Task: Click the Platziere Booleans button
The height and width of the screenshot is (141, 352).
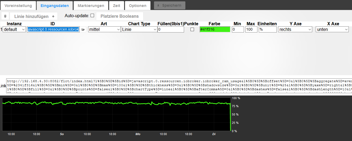Action: coord(120,16)
